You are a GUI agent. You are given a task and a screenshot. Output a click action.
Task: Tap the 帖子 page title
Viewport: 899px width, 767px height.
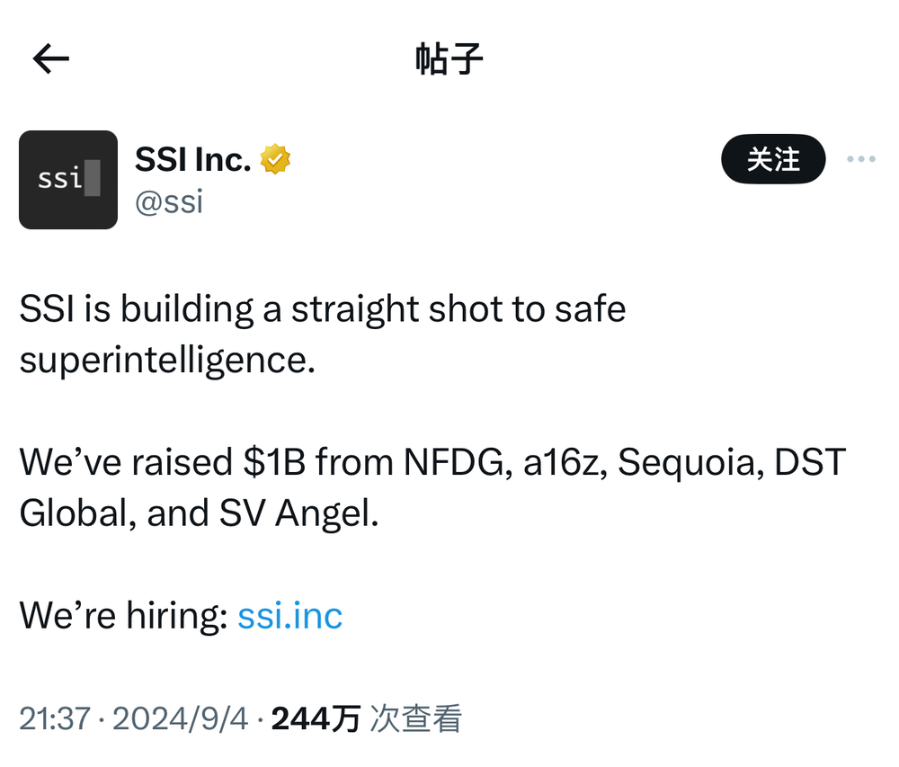point(449,58)
